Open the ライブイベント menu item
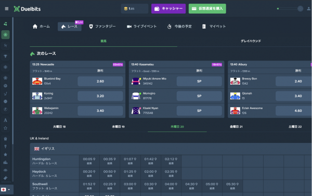 [x=141, y=27]
